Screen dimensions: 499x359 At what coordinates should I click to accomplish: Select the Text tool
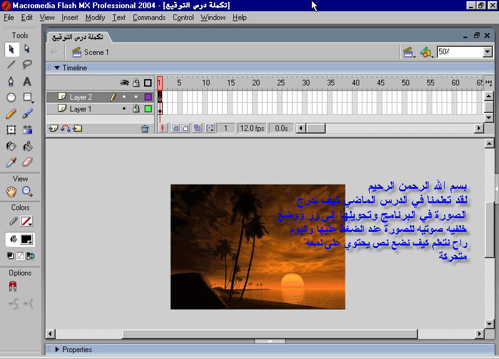[x=27, y=82]
